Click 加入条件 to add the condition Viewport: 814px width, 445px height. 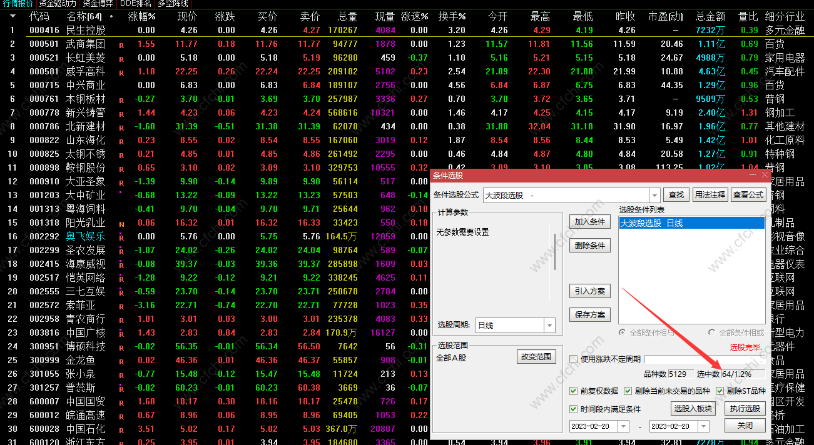coord(589,222)
